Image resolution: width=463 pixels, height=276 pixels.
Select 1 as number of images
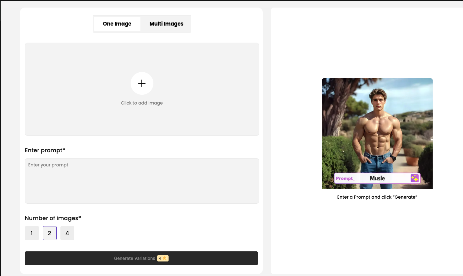(x=32, y=233)
